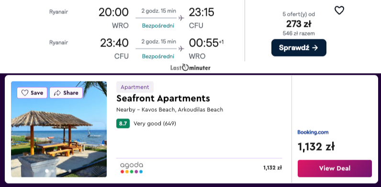The width and height of the screenshot is (381, 187).
Task: Click the agoda logo
Action: point(132,167)
